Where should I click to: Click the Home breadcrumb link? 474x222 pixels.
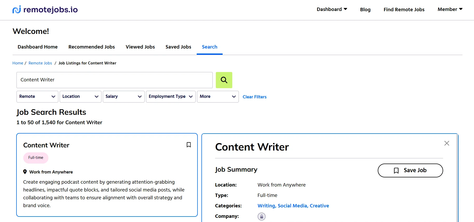click(x=18, y=63)
